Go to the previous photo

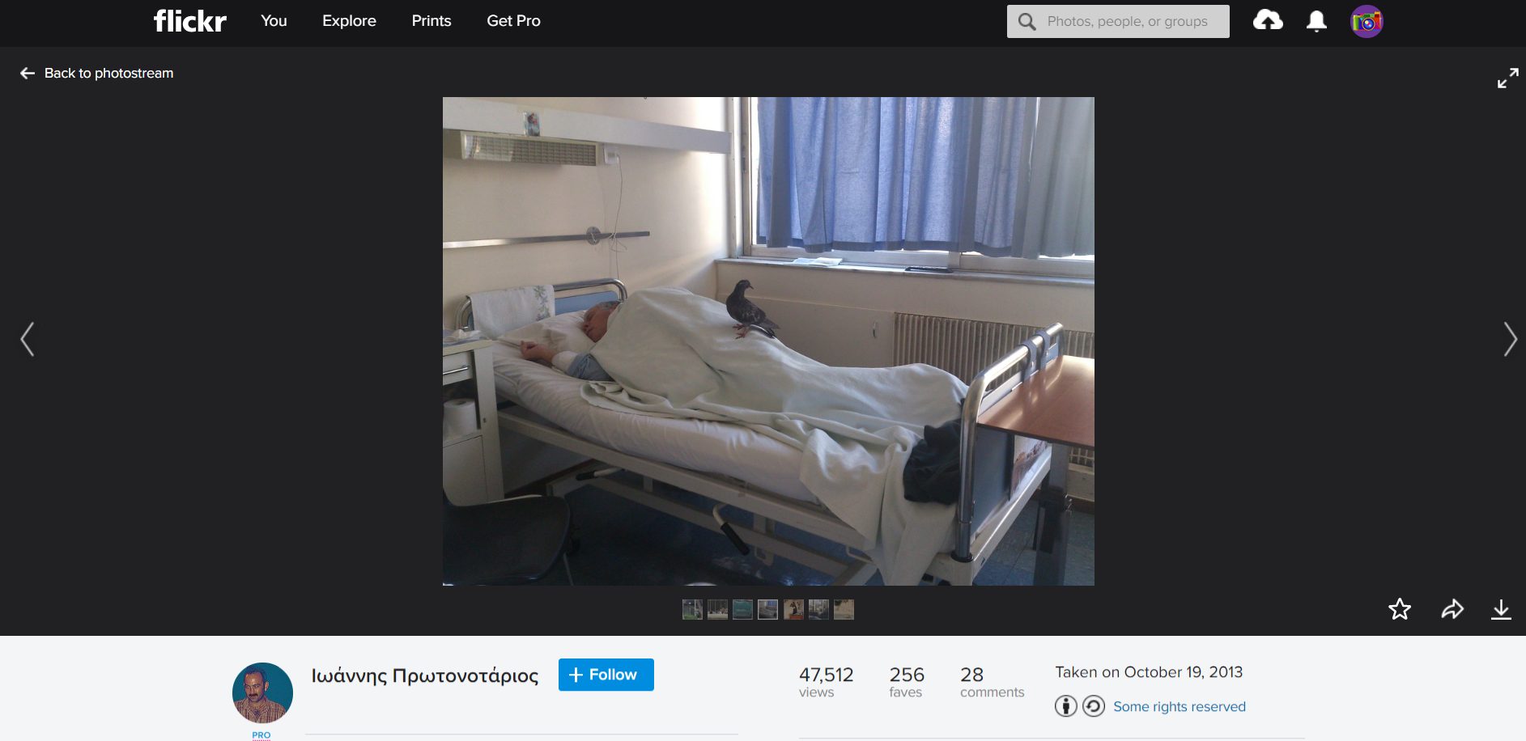28,339
